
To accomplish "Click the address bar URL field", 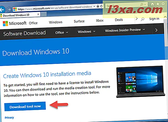I will [55, 8].
